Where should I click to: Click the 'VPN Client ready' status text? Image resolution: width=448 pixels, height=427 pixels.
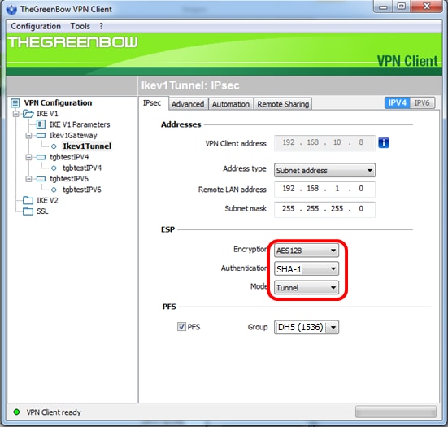(54, 412)
